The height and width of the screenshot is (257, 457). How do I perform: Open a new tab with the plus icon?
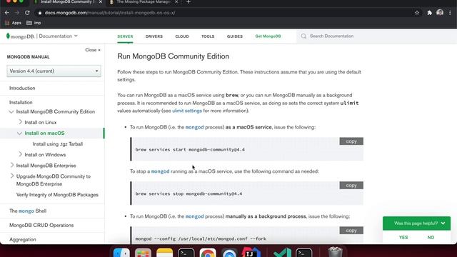tap(189, 2)
